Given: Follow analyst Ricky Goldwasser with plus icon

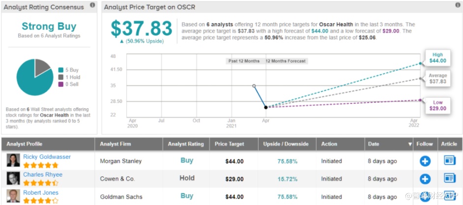Looking at the screenshot, I should (x=425, y=161).
